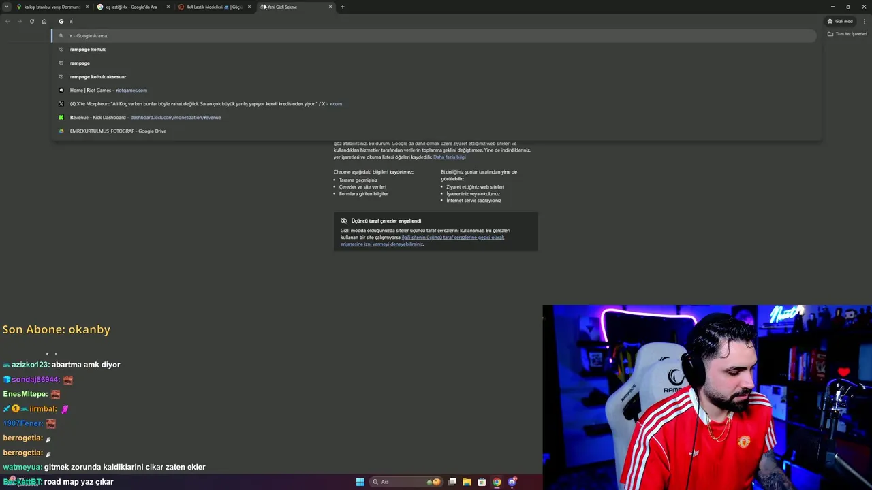Click the taskbar 'Ara' search box
The width and height of the screenshot is (872, 490).
405,482
